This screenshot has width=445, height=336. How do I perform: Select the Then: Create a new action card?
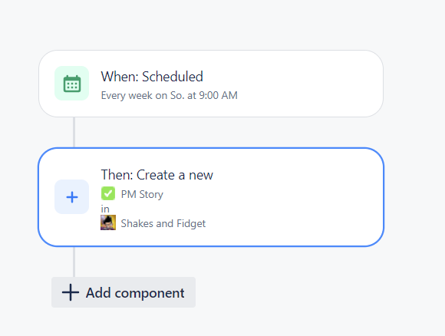point(211,197)
